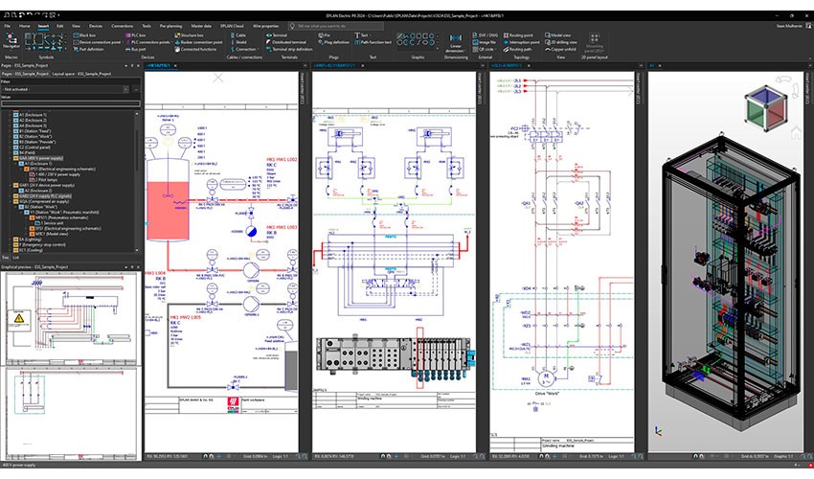The height and width of the screenshot is (479, 814).
Task: Insert an Image file
Action: click(484, 42)
